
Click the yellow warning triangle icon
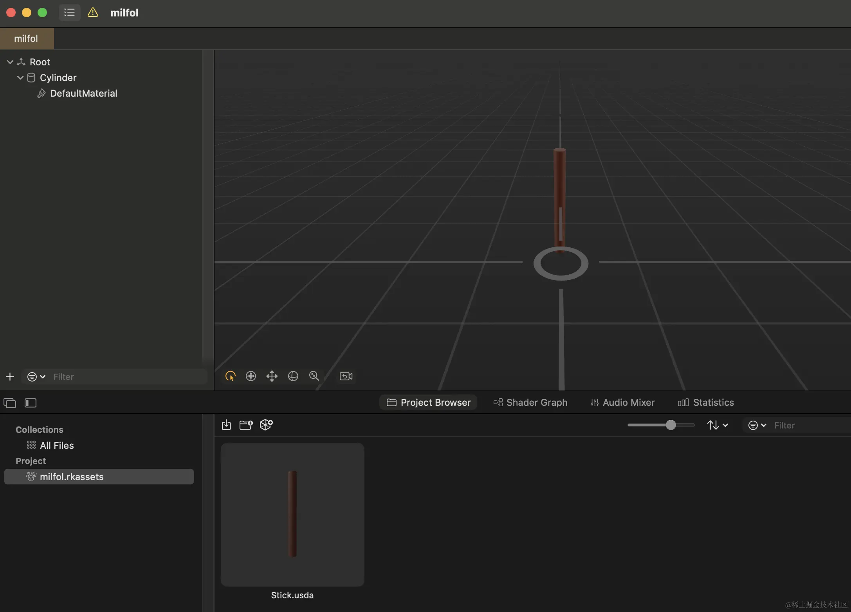(x=93, y=13)
